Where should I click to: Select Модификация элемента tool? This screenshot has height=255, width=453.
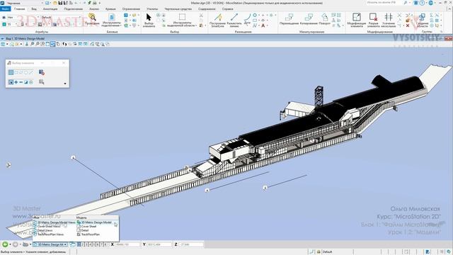357,21
